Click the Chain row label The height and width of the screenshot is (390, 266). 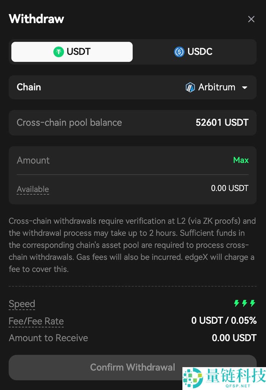pyautogui.click(x=29, y=87)
